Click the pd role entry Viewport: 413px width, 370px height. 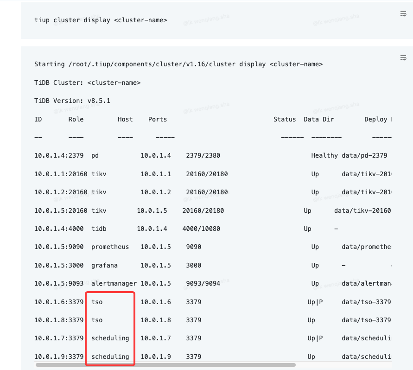[x=95, y=155]
